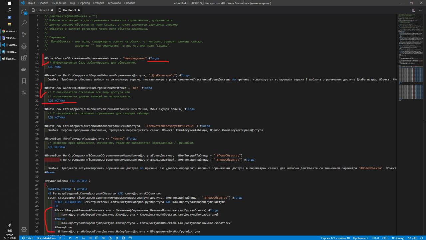The width and height of the screenshot is (426, 240).
Task: Open the Вид menu
Action: click(72, 3)
